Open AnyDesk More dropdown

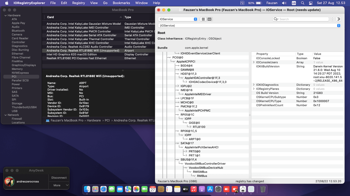point(59,185)
